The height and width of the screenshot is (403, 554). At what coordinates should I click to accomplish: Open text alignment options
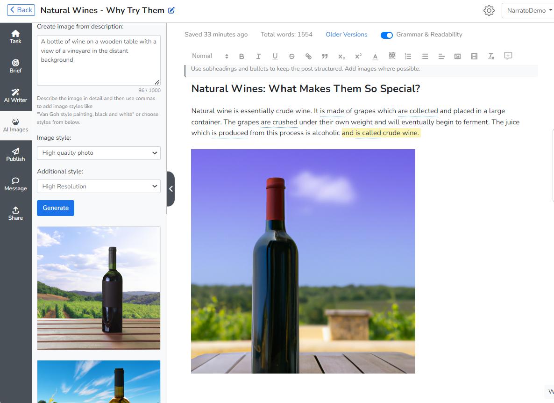pos(441,56)
